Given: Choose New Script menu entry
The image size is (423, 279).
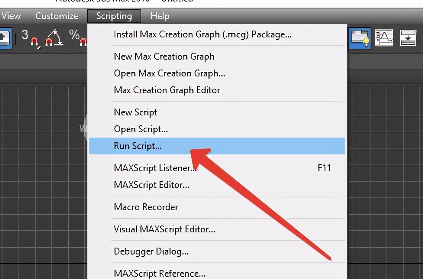Looking at the screenshot, I should click(136, 112).
